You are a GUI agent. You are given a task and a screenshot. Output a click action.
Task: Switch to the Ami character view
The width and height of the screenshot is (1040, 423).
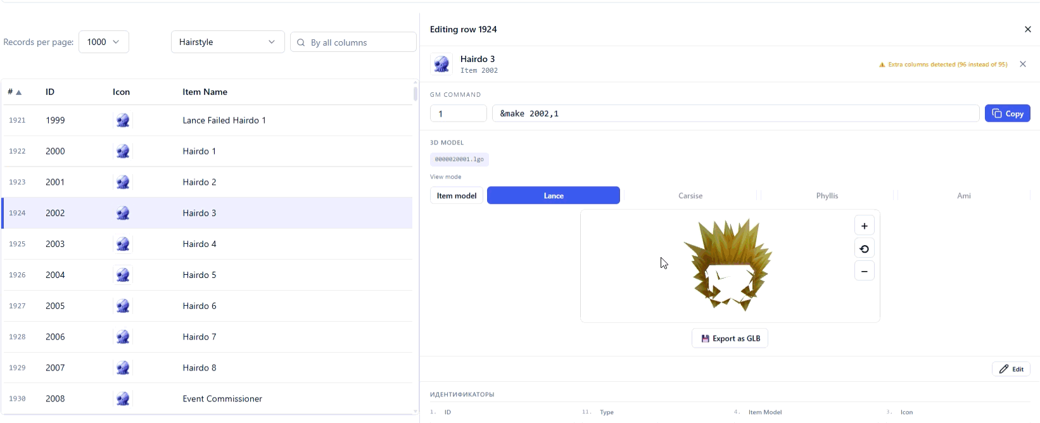963,196
